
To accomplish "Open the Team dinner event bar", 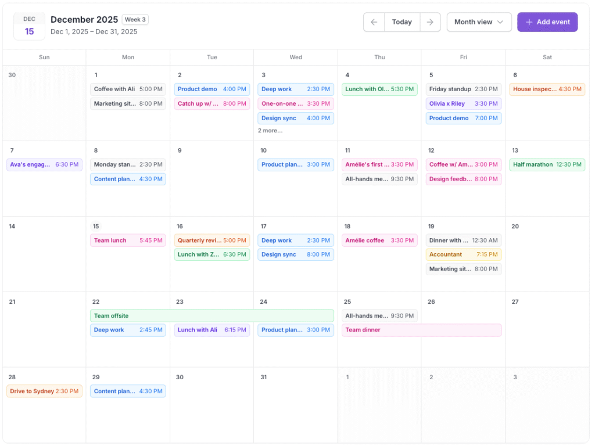I will 421,330.
